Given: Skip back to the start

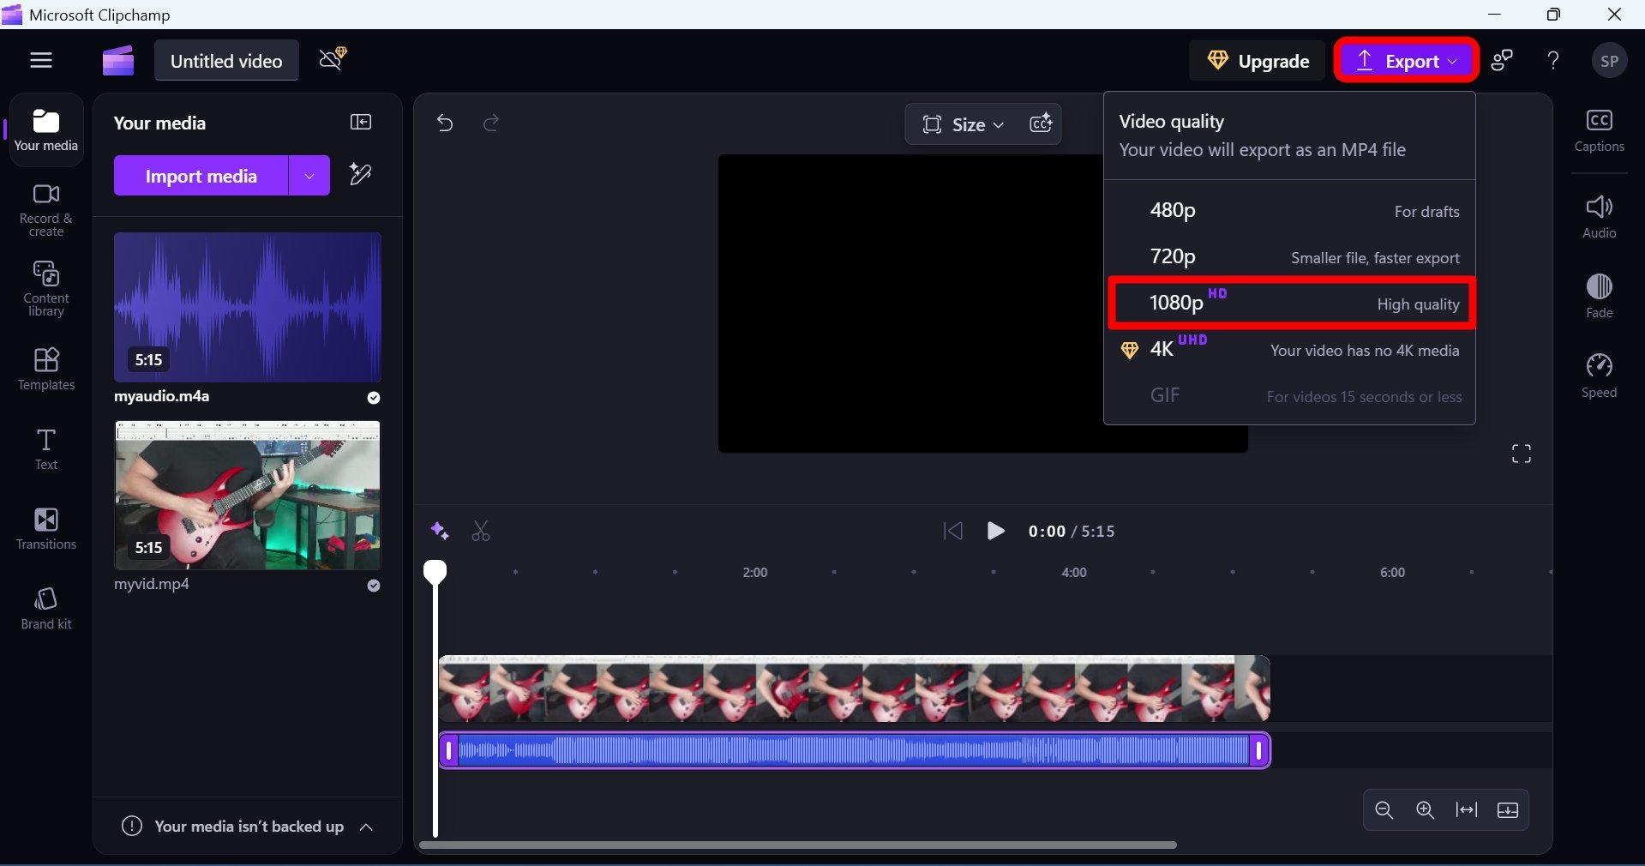Looking at the screenshot, I should pyautogui.click(x=952, y=532).
